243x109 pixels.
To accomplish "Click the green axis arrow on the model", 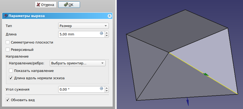I will [206, 74].
